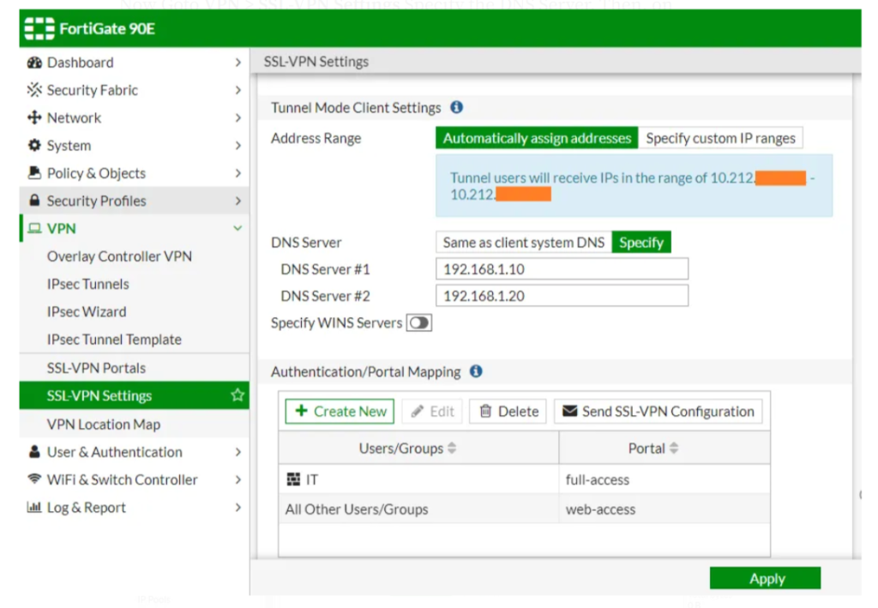Click the VPN laptop icon
Image resolution: width=878 pixels, height=608 pixels.
point(34,228)
